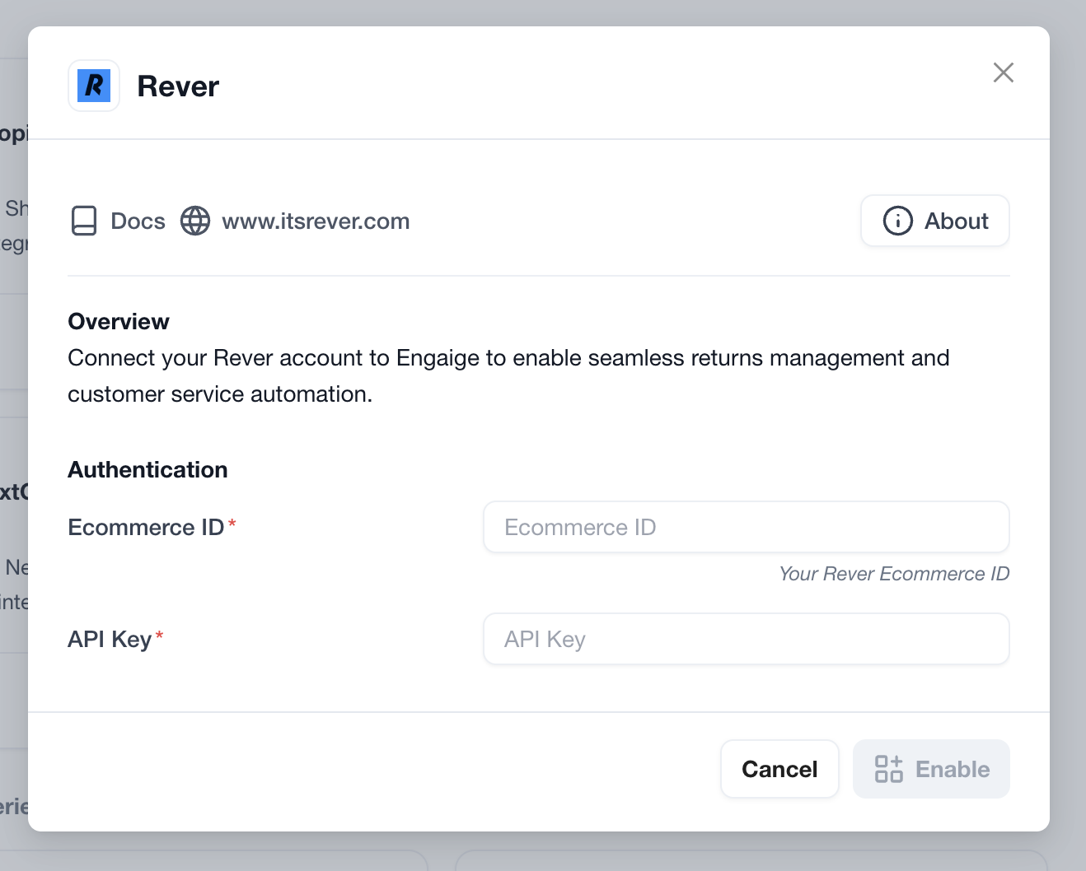Click the globe website icon
Image resolution: width=1086 pixels, height=871 pixels.
pos(195,221)
